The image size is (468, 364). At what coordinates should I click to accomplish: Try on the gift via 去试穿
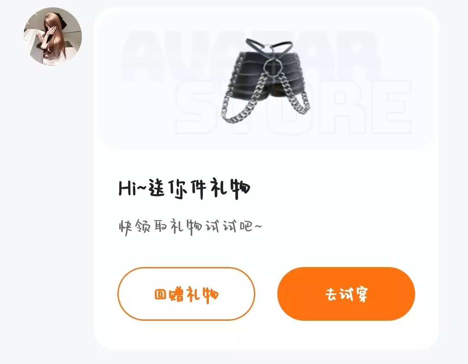pos(346,294)
